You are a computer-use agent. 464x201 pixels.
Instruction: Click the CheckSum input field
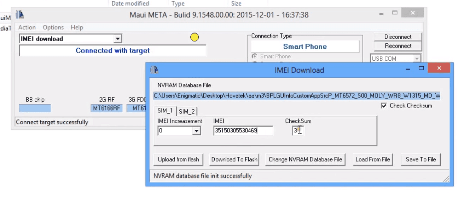click(298, 131)
